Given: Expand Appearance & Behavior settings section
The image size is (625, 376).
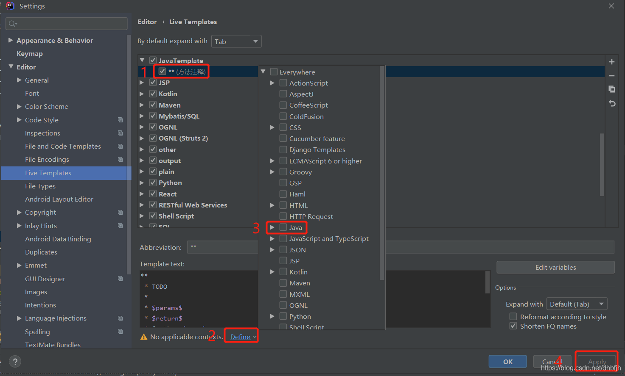Looking at the screenshot, I should 11,40.
